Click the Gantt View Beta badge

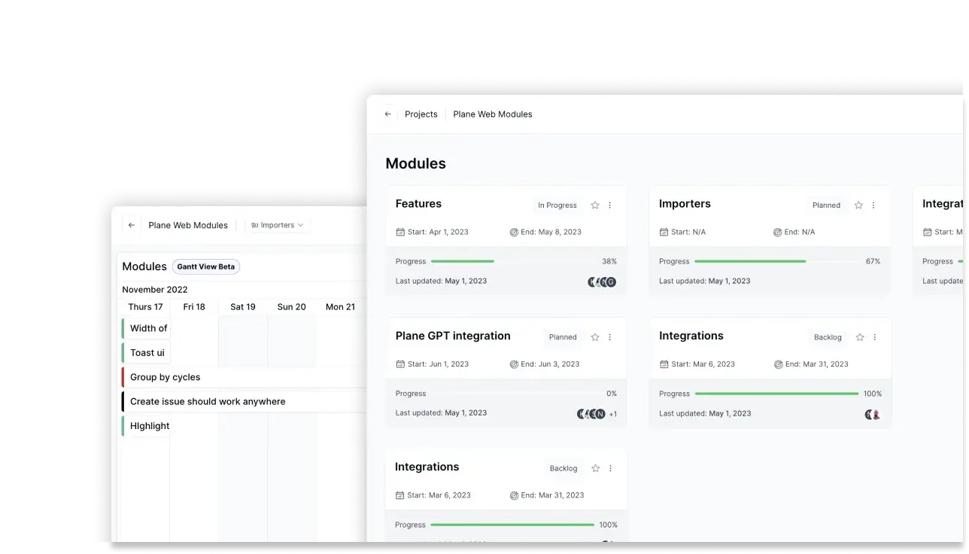tap(206, 266)
